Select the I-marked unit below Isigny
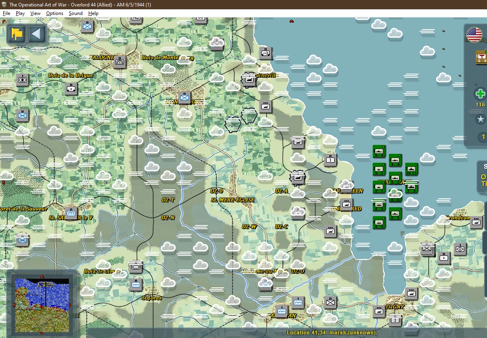 395,321
